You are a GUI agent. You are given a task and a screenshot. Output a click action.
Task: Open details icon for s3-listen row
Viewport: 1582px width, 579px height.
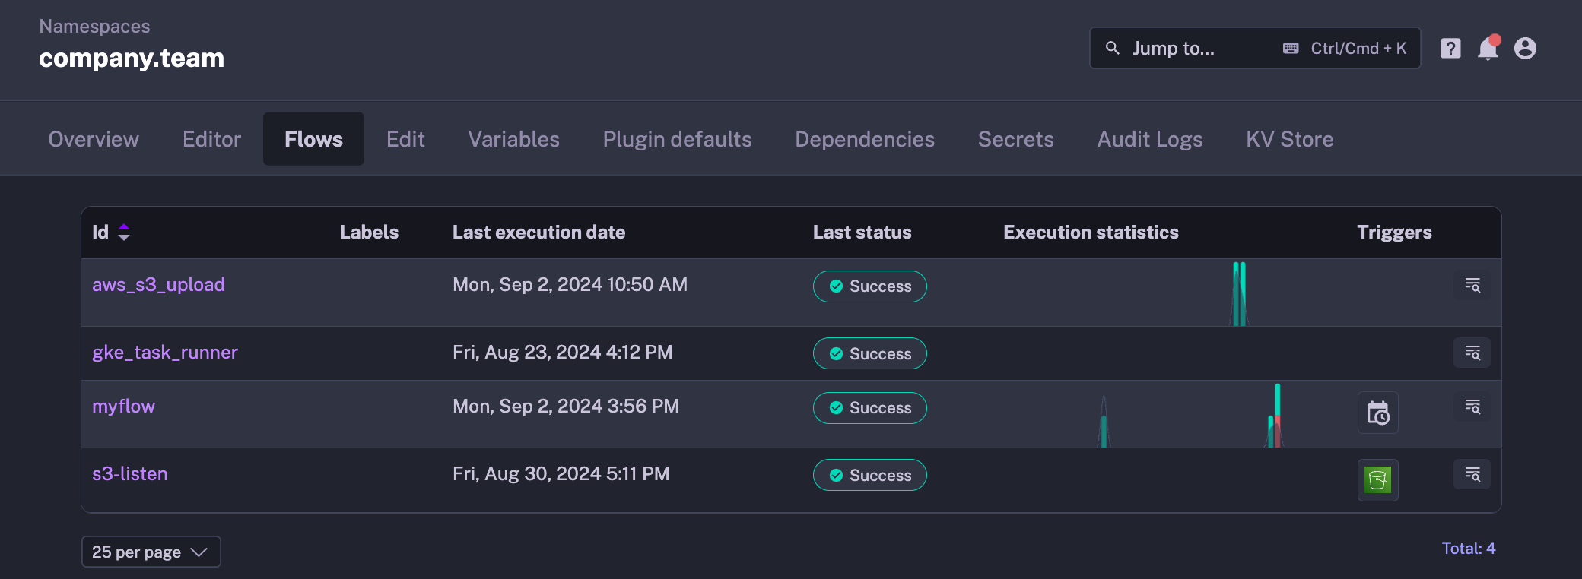pos(1472,475)
